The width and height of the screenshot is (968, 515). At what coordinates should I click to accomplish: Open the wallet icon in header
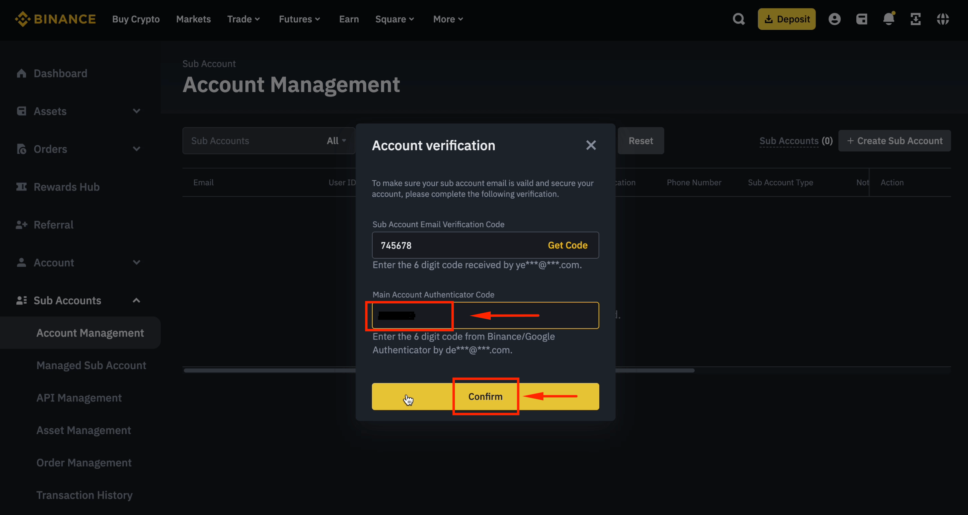861,19
